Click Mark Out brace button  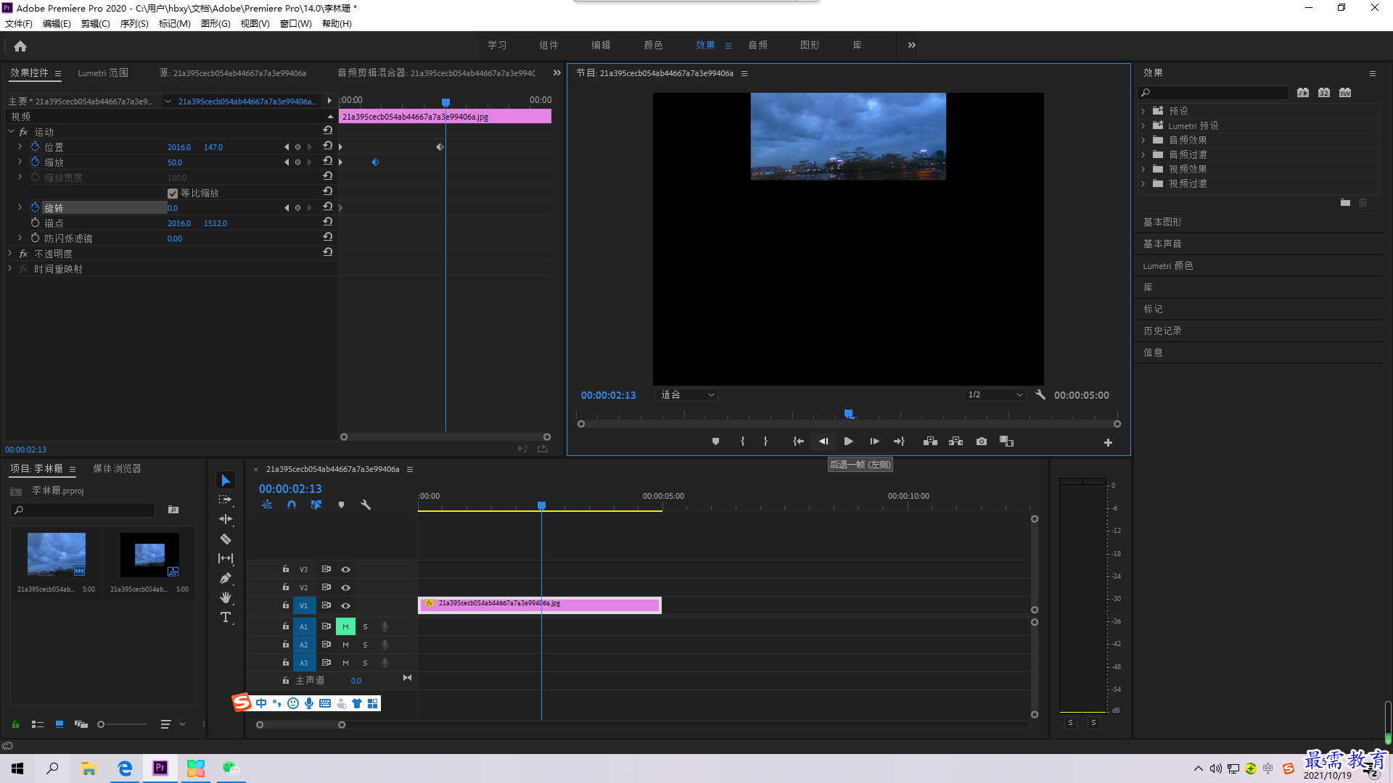click(x=765, y=442)
